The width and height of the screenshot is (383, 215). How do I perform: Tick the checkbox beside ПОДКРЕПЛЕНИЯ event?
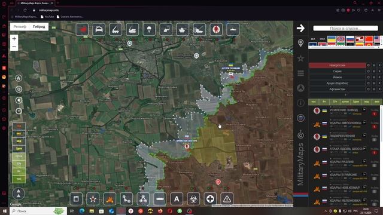(x=374, y=140)
